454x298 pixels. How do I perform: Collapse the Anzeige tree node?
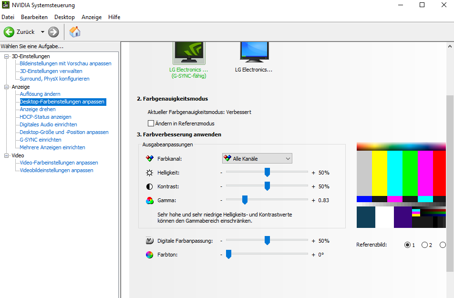(6, 87)
